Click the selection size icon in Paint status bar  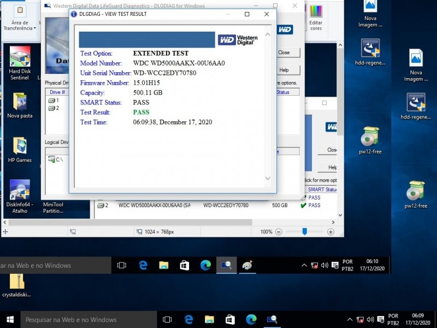point(73,231)
